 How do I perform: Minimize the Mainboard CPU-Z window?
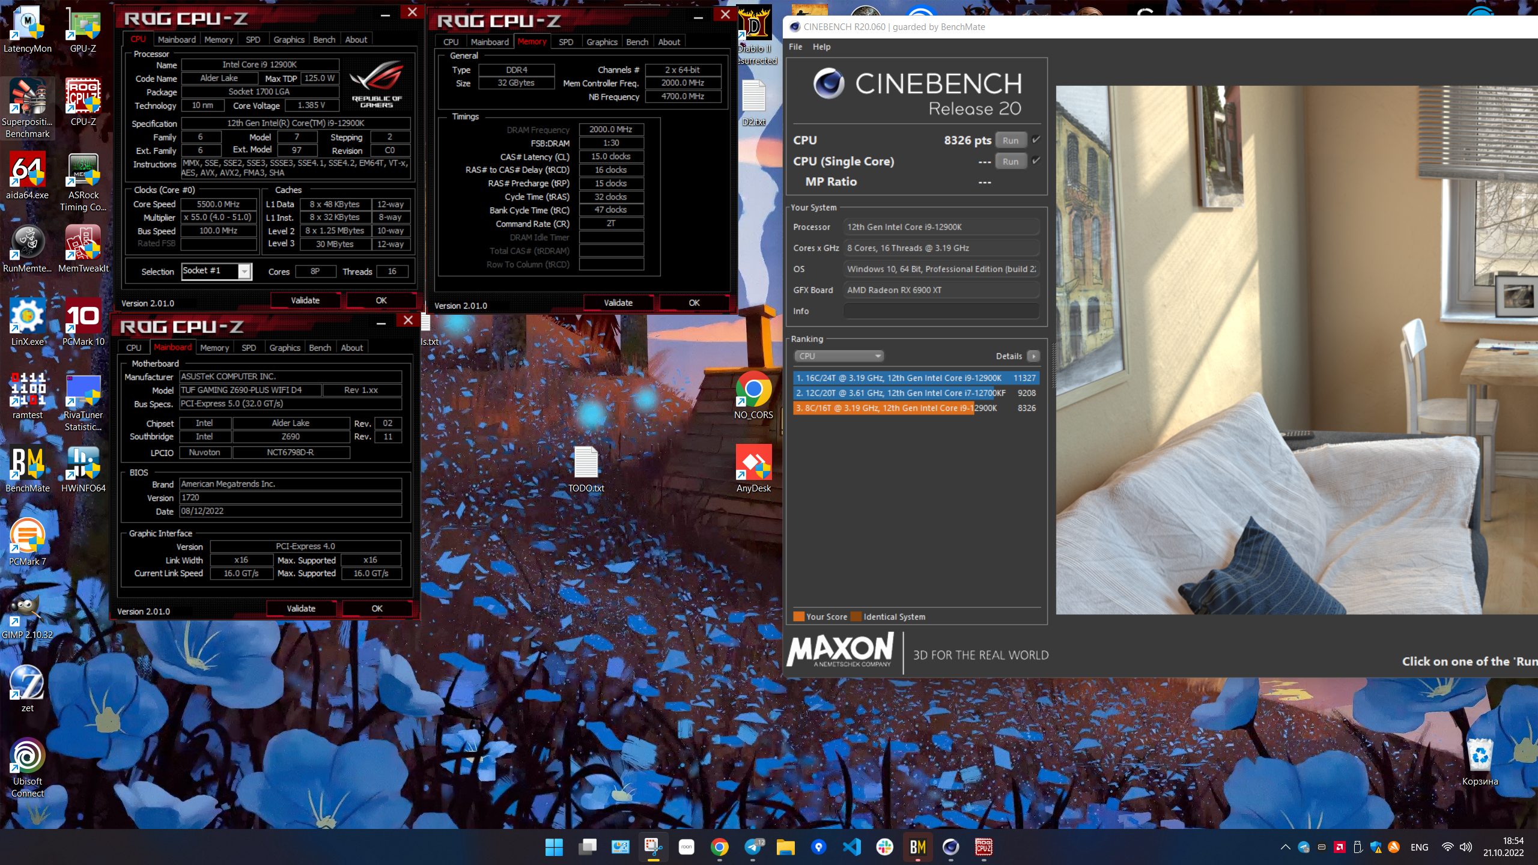pos(381,323)
